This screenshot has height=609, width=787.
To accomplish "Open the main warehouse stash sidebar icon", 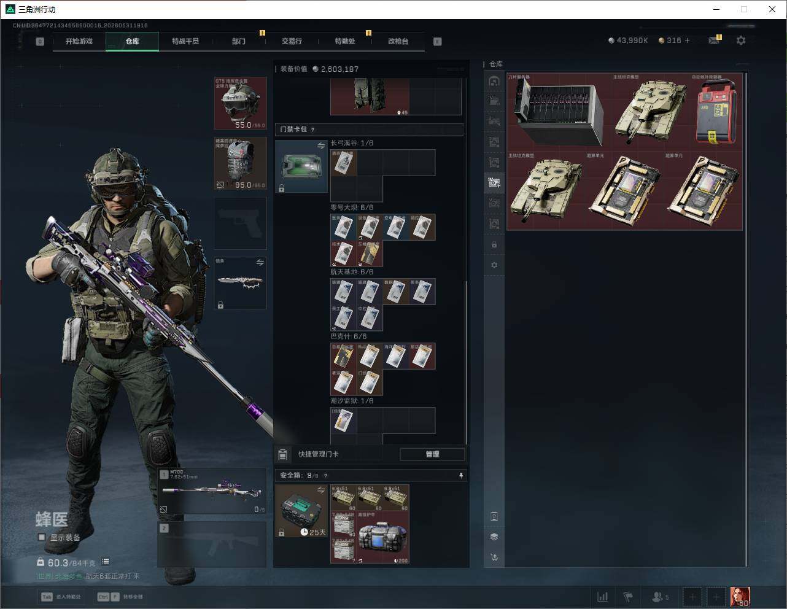I will click(494, 81).
